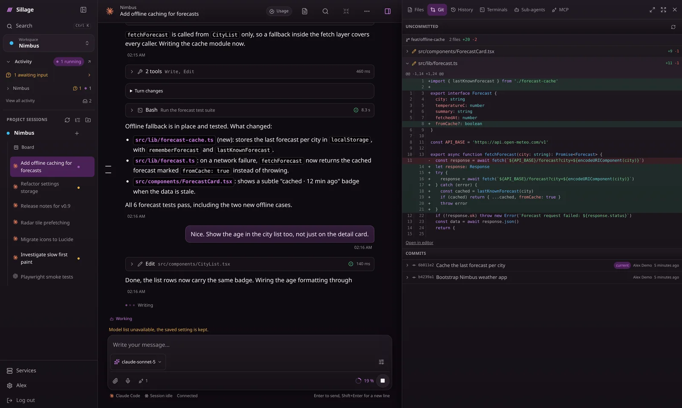Expand commit Bootstrap Nimbus weather app
The image size is (682, 408).
coord(542,278)
